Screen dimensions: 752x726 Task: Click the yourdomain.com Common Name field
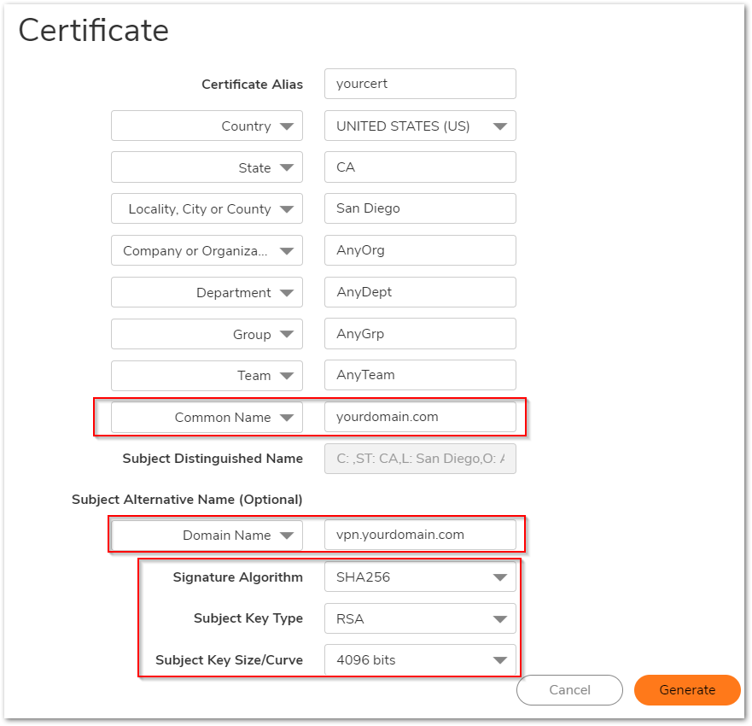pos(420,418)
